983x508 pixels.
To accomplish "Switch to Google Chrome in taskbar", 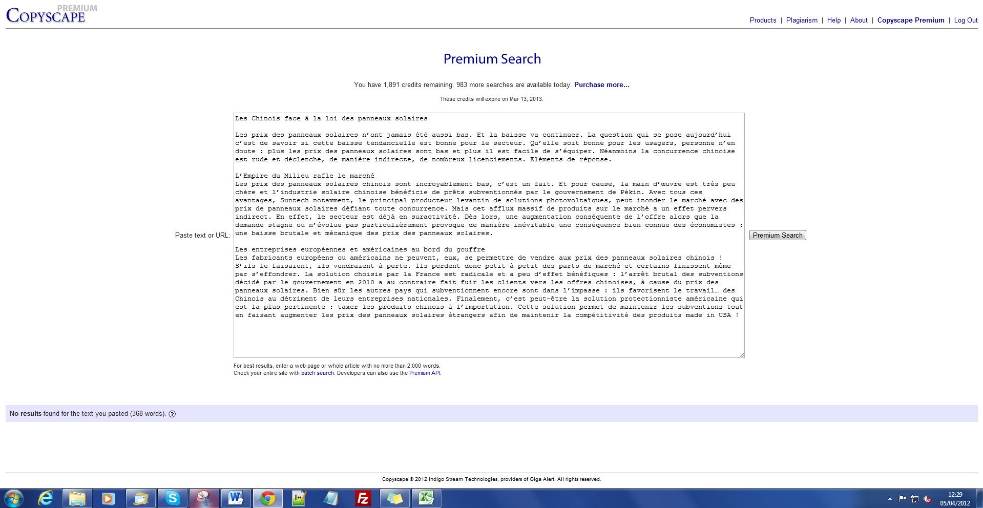I will click(x=267, y=498).
